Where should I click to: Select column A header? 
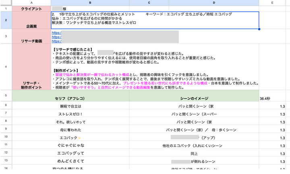tap(31, 3)
